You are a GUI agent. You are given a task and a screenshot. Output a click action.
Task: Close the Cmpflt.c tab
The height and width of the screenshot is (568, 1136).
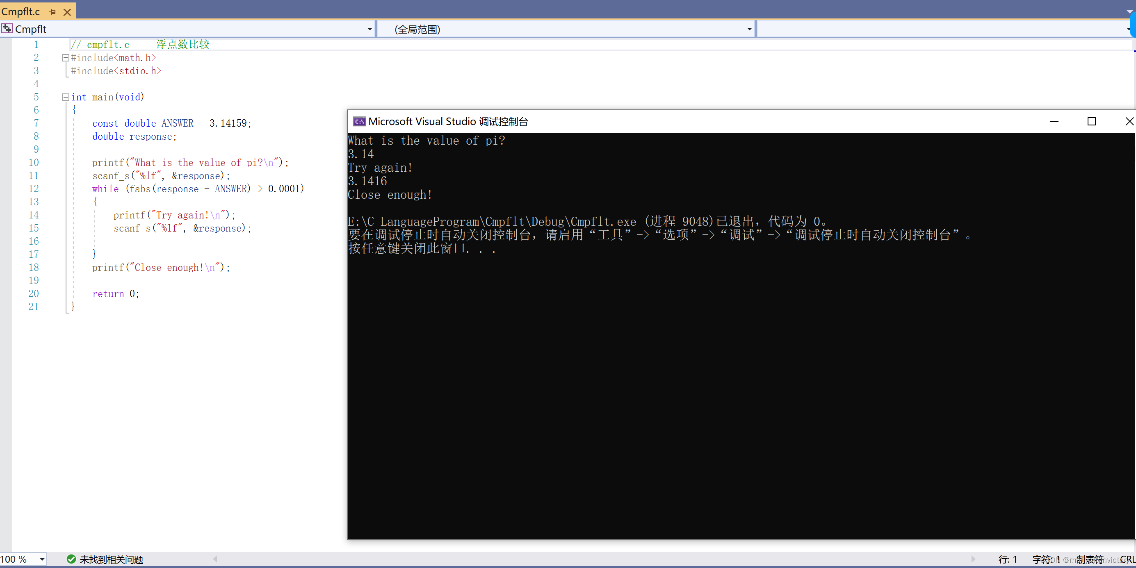[x=68, y=12]
